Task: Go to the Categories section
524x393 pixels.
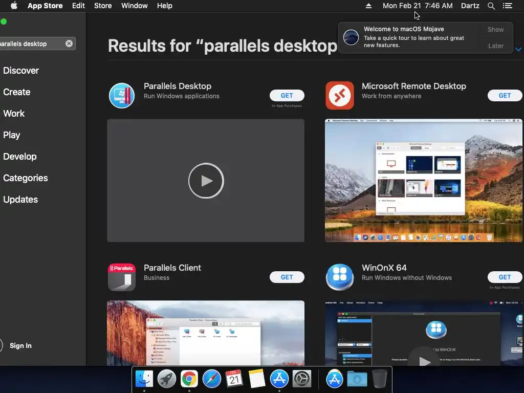Action: click(26, 178)
